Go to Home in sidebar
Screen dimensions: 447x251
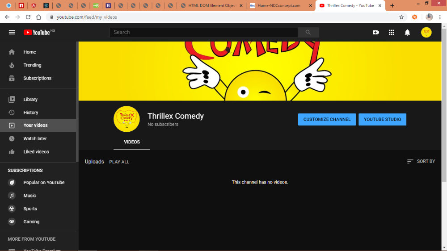(x=38, y=52)
